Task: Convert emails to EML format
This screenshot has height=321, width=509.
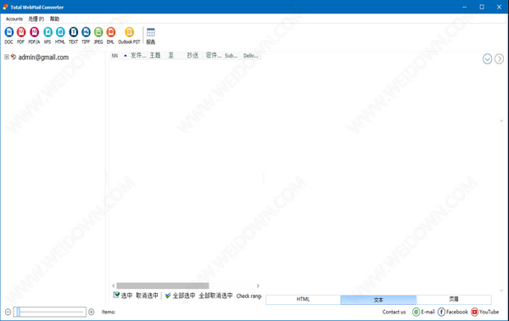Action: 110,36
